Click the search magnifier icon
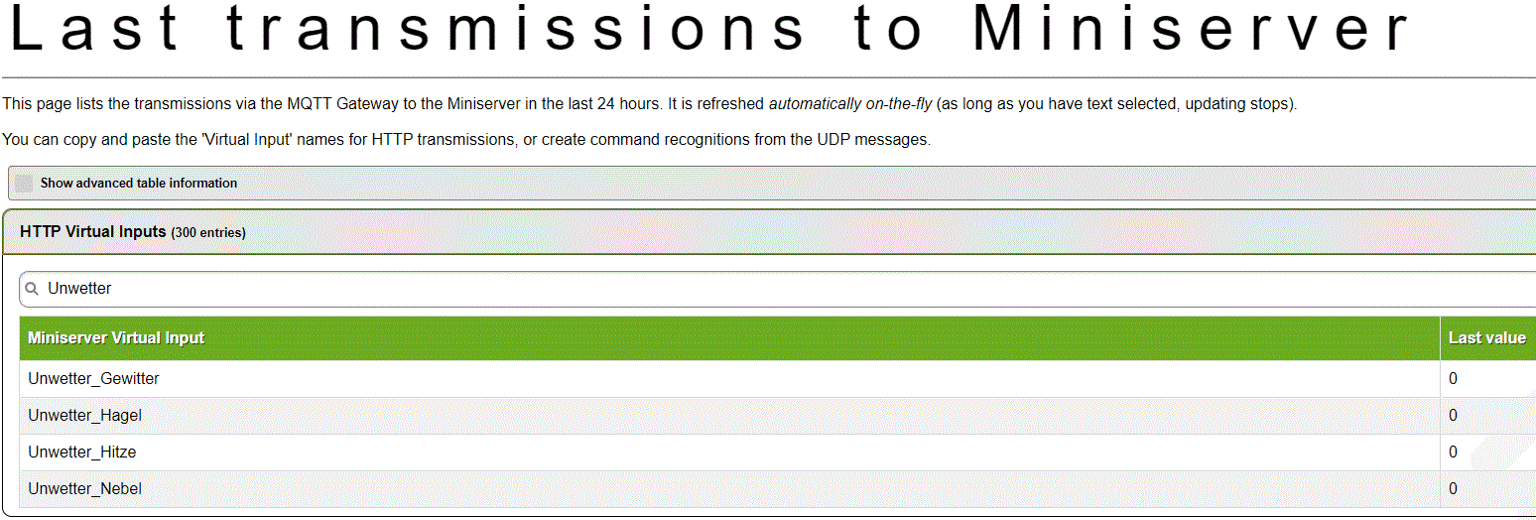The height and width of the screenshot is (520, 1536). point(32,289)
